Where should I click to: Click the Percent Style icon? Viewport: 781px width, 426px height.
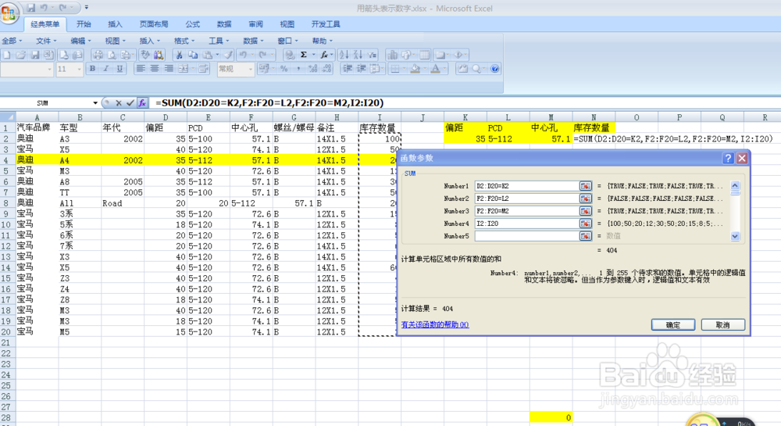(x=284, y=69)
